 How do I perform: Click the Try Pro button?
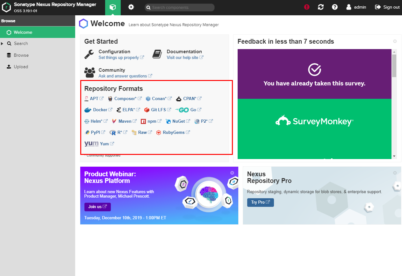260,202
